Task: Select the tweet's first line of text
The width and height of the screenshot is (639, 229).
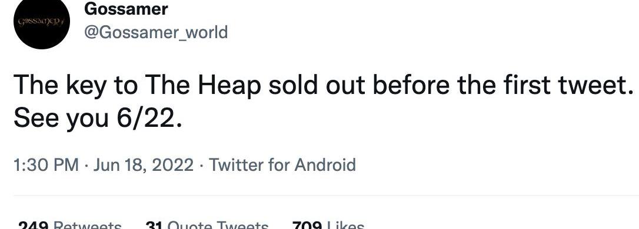Action: [x=324, y=85]
